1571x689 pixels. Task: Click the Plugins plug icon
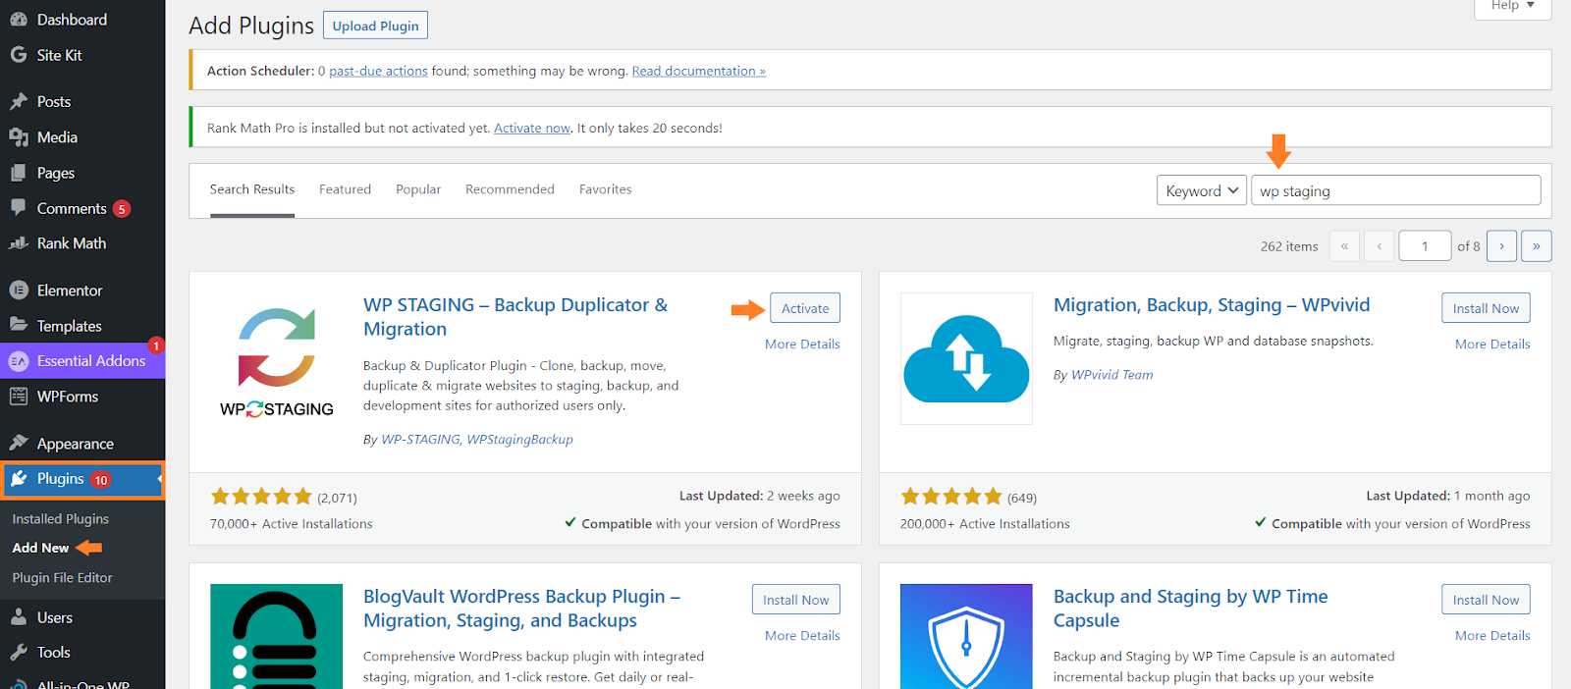[x=19, y=479]
